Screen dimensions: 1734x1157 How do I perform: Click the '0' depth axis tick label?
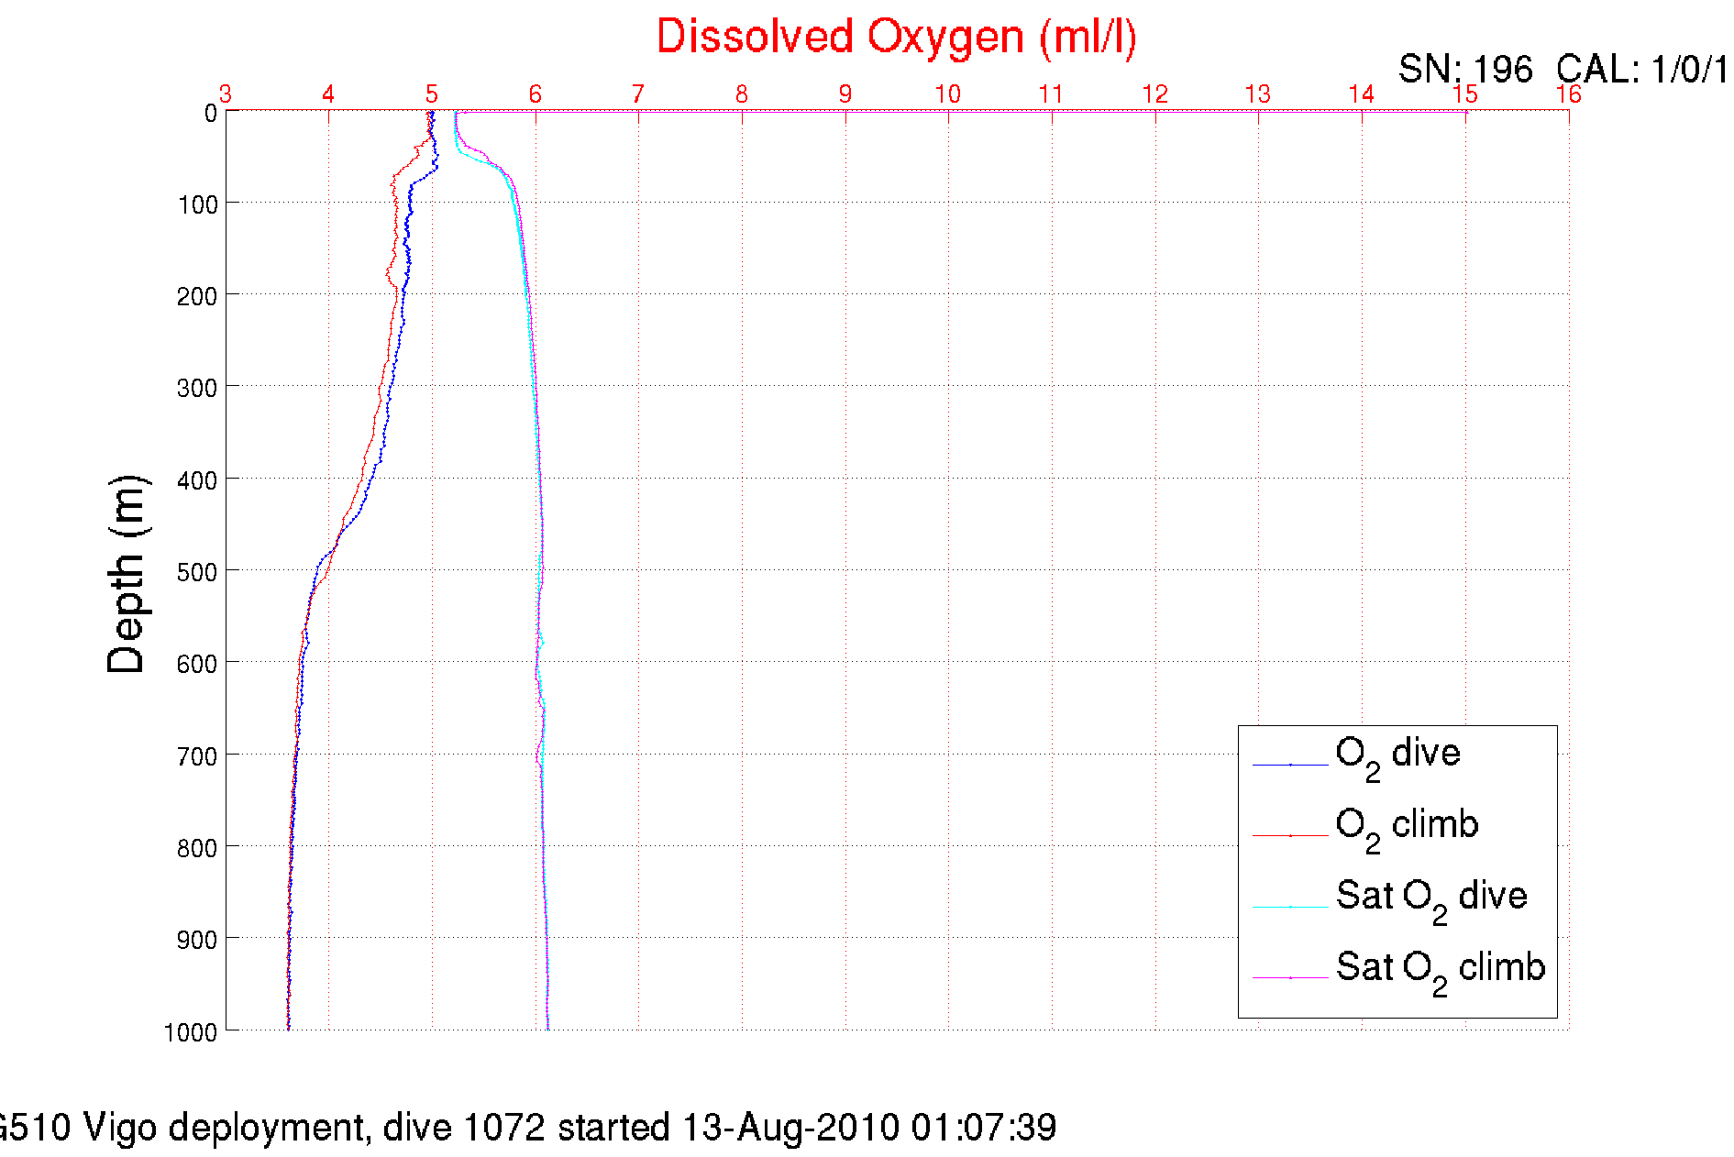(x=210, y=114)
